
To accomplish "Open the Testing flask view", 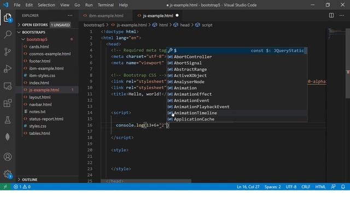I will [x=8, y=120].
